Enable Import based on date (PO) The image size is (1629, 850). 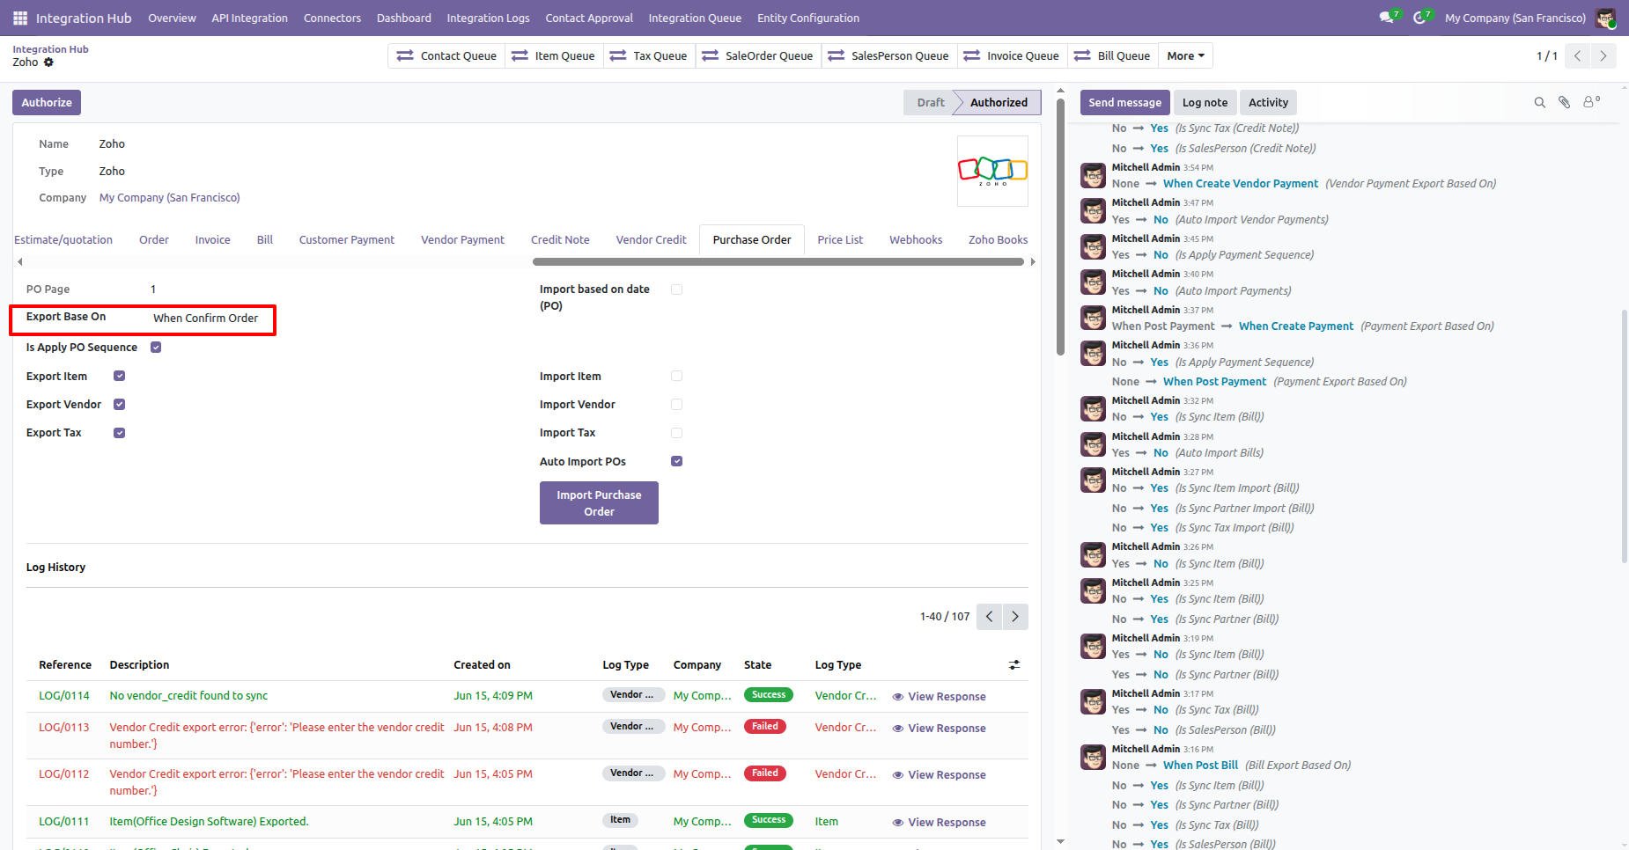[677, 289]
